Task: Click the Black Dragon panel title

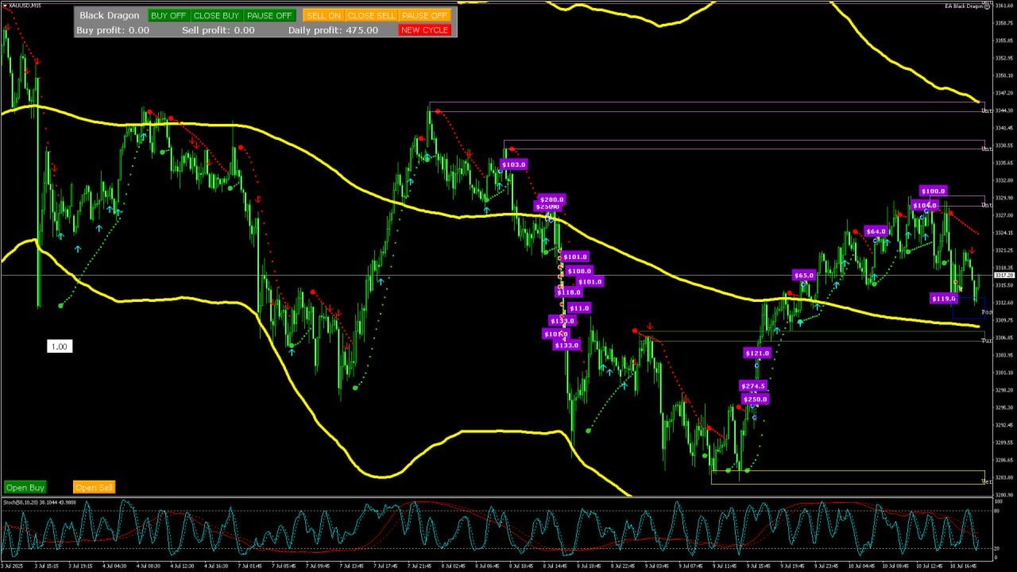Action: 110,15
